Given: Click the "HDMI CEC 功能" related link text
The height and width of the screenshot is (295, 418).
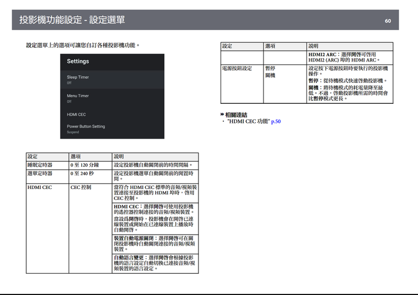Looking at the screenshot, I should (x=248, y=121).
